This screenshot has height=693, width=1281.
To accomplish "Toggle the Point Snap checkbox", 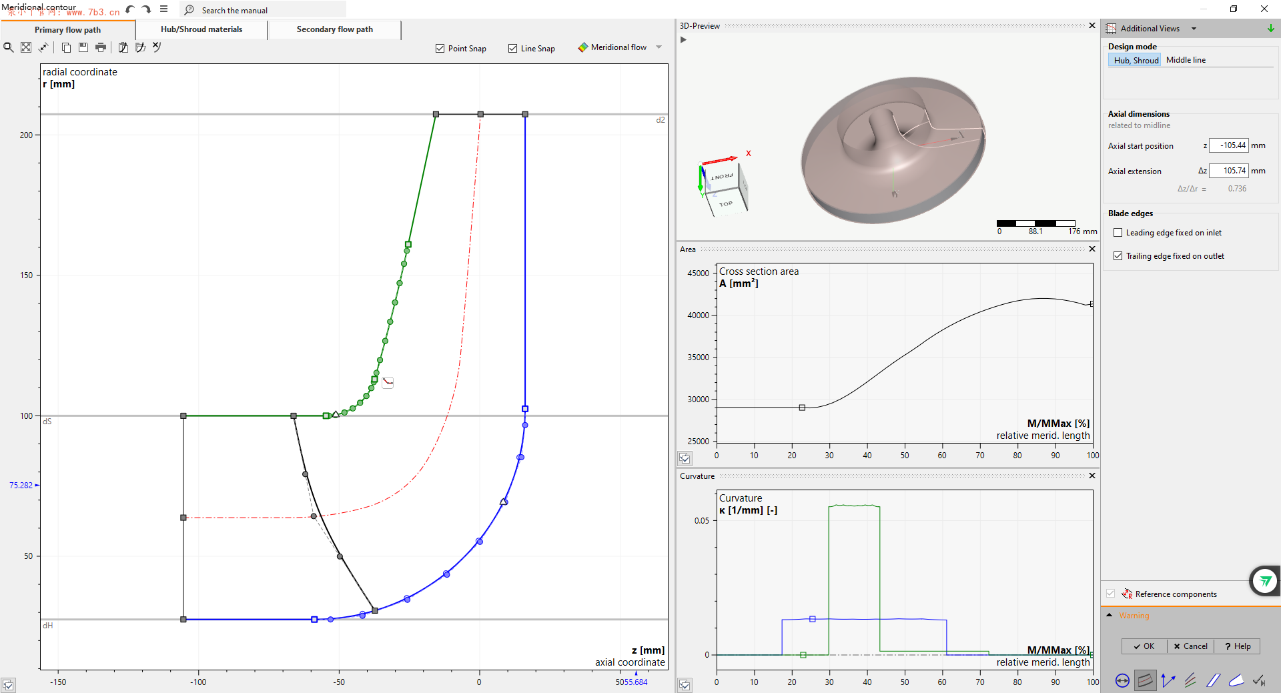I will [440, 48].
